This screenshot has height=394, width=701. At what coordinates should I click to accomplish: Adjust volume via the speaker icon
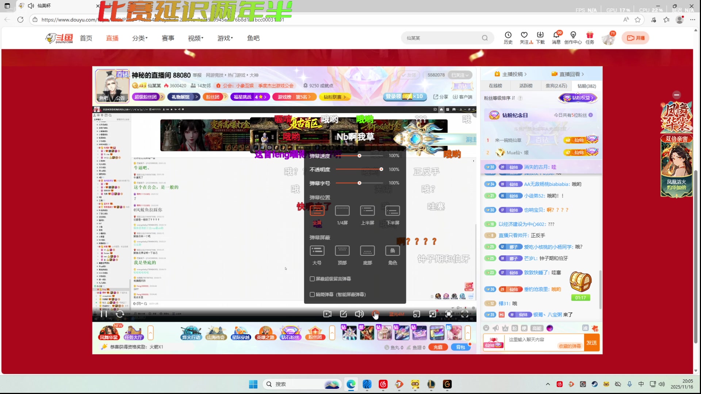point(359,314)
